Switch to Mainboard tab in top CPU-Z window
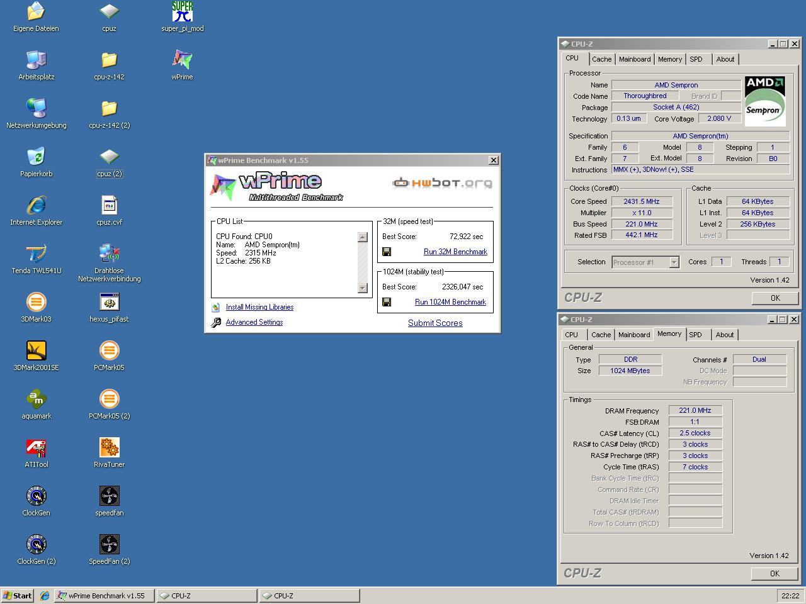806x604 pixels. click(x=635, y=59)
